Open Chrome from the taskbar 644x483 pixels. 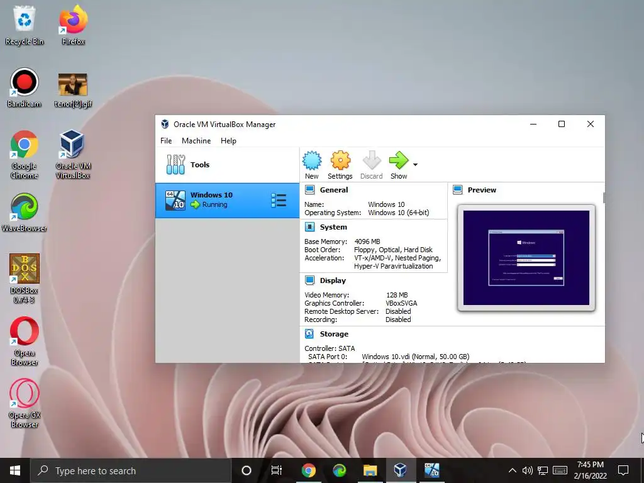tap(308, 470)
